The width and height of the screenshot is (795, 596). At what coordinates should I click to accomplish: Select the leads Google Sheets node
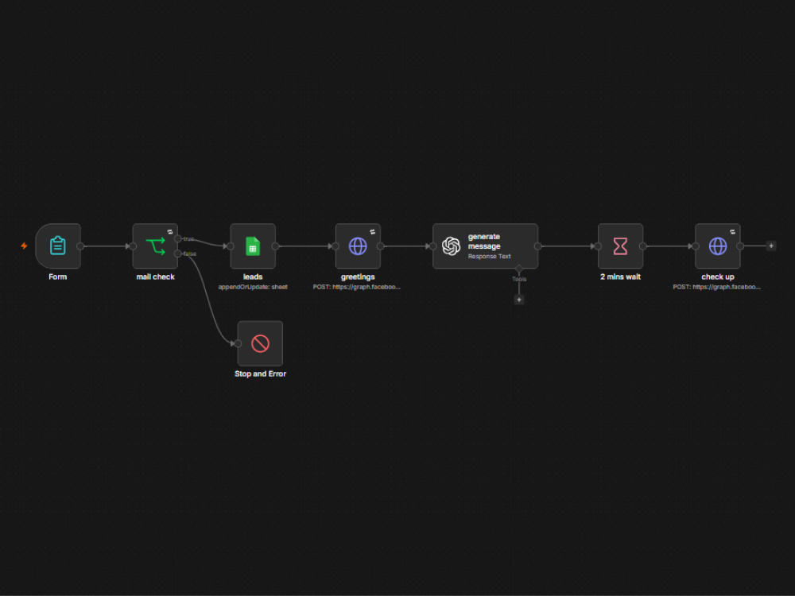point(253,246)
